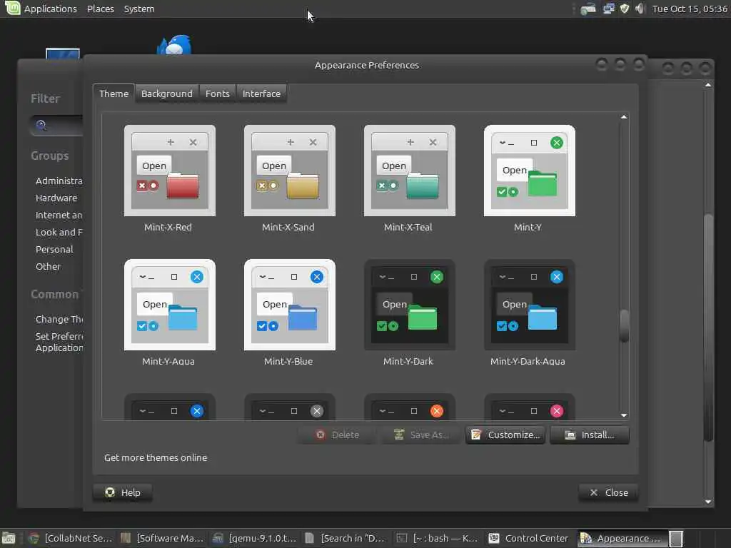This screenshot has height=548, width=731.
Task: Switch to the Theme tab
Action: click(114, 93)
